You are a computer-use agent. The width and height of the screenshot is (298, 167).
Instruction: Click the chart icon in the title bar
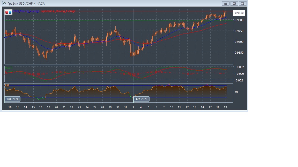click(4, 3)
